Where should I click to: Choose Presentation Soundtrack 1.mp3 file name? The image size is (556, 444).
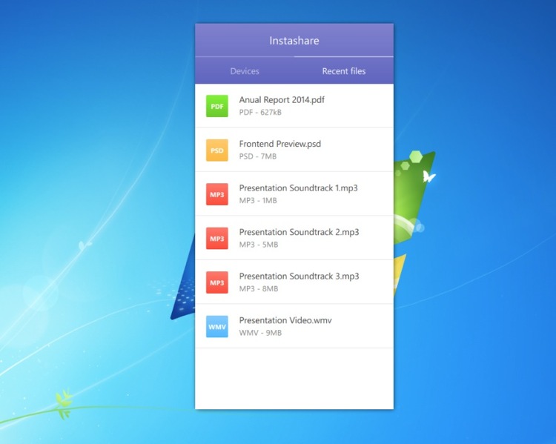coord(299,188)
